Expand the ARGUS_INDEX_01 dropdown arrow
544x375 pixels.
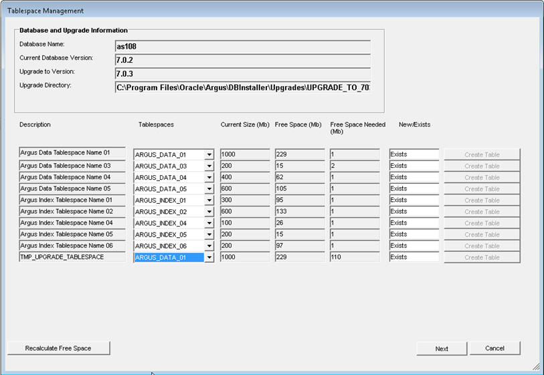point(209,201)
